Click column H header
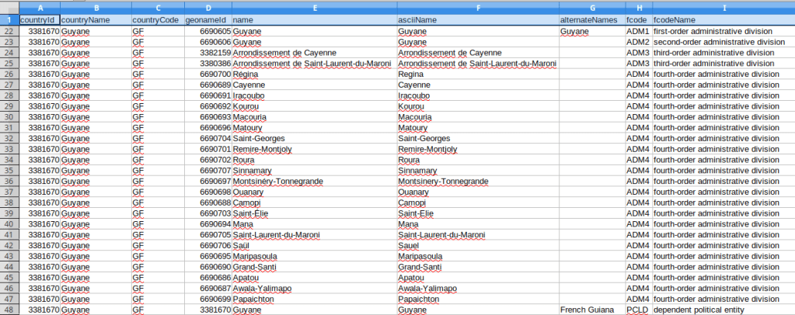Viewport: 795px width, 315px height. click(638, 6)
